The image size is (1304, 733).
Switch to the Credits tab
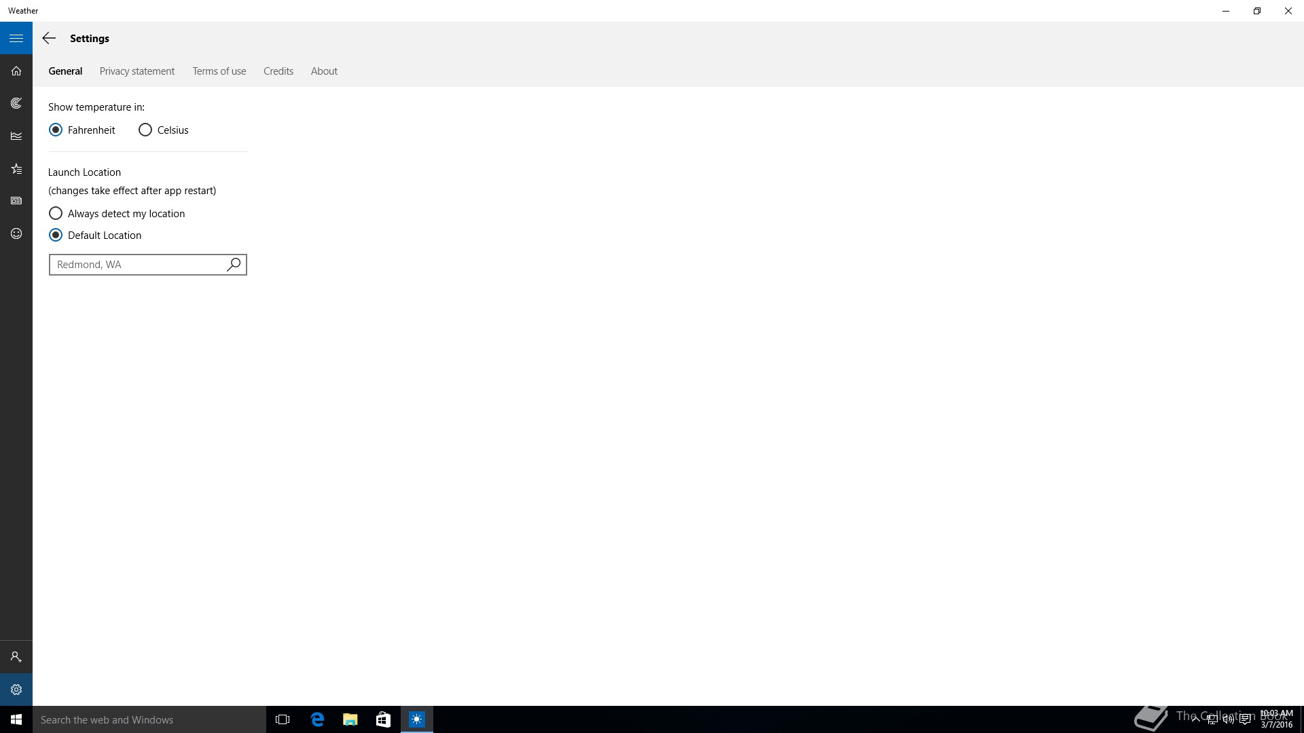(x=278, y=71)
